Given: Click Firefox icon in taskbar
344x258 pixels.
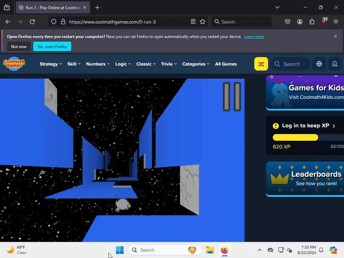Looking at the screenshot, I should (224, 250).
